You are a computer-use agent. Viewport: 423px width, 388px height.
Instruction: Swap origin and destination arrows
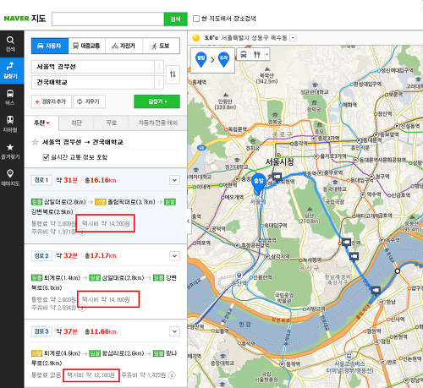pyautogui.click(x=173, y=74)
